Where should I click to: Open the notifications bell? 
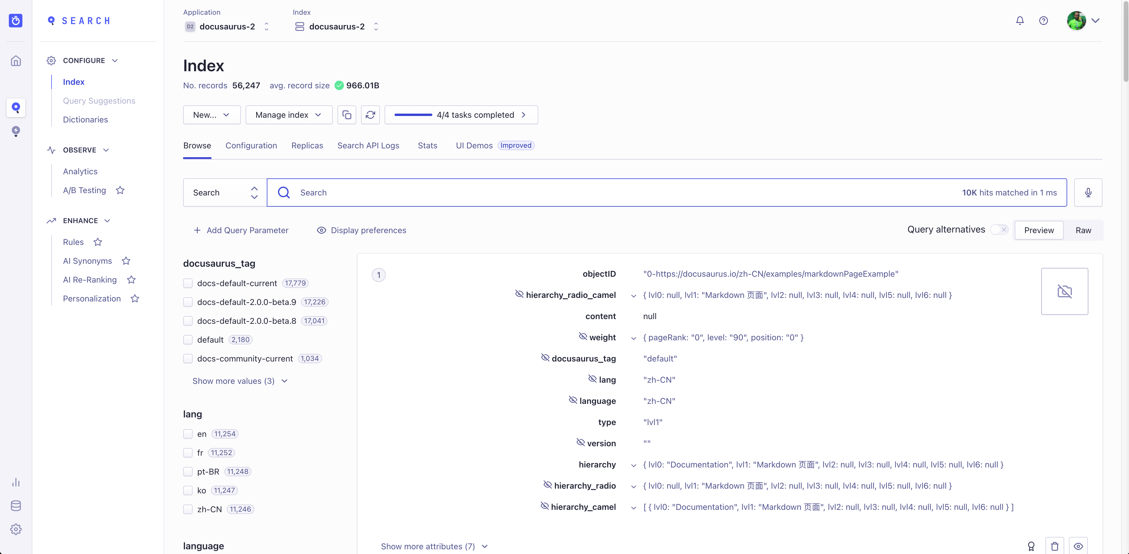click(1020, 21)
